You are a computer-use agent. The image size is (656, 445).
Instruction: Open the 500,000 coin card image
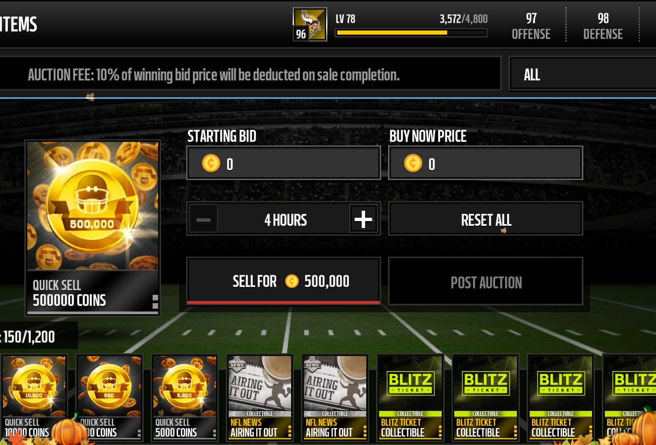92,206
